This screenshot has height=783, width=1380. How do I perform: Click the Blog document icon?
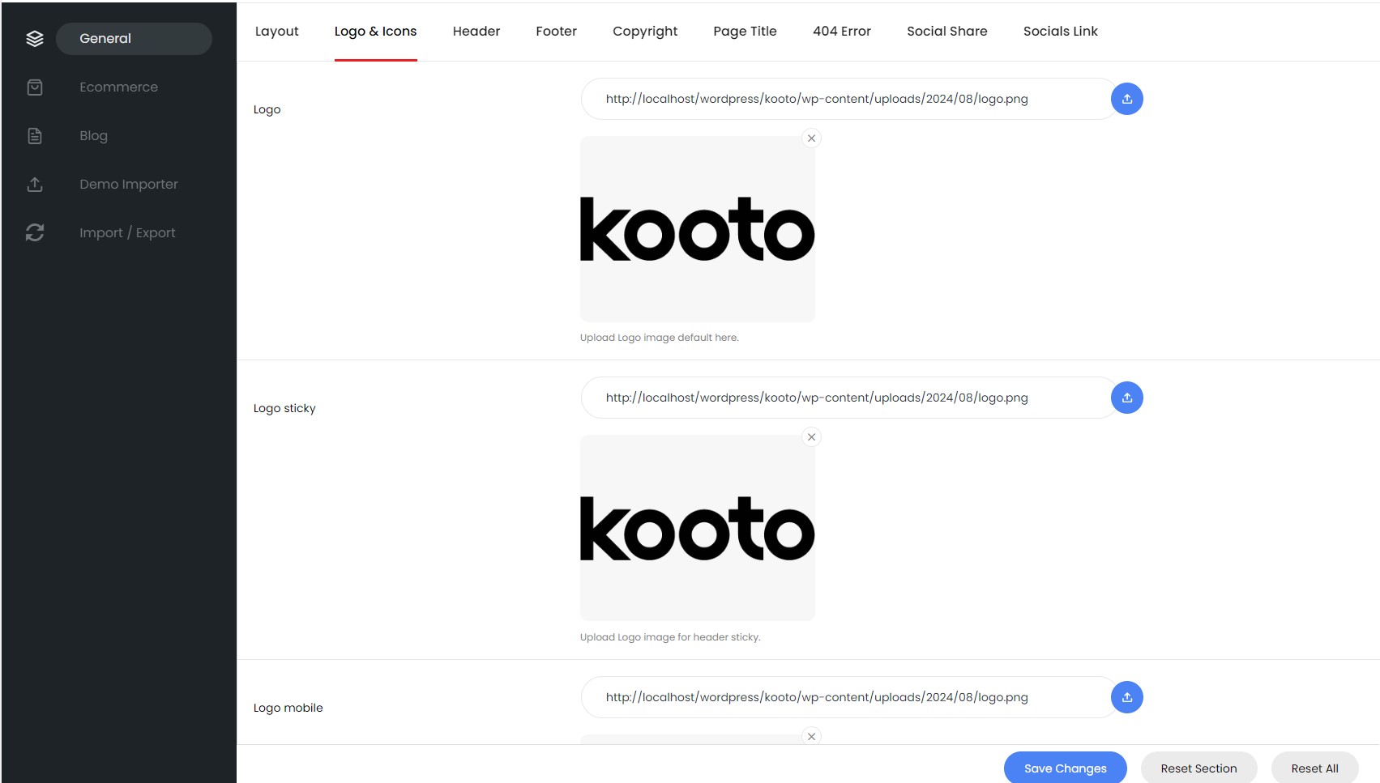(x=35, y=136)
